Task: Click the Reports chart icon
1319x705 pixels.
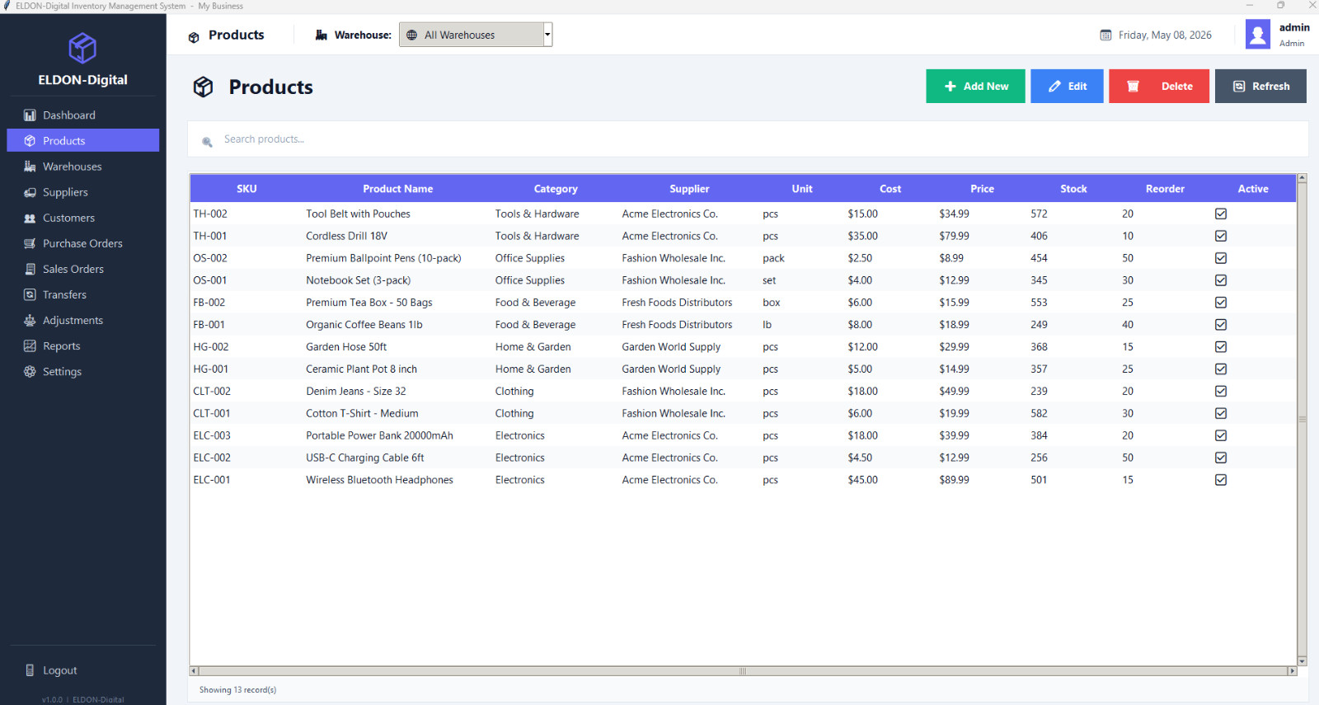Action: pos(30,345)
